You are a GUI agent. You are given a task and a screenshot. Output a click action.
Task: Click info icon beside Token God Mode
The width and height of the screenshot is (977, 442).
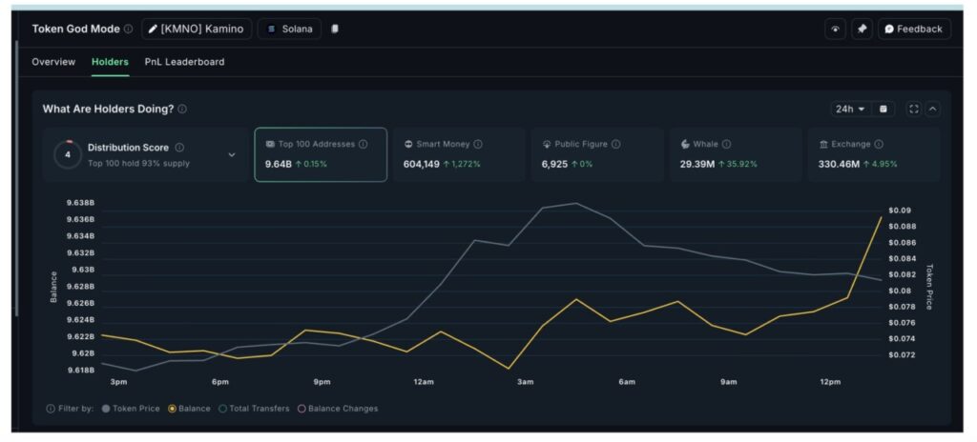(x=129, y=29)
